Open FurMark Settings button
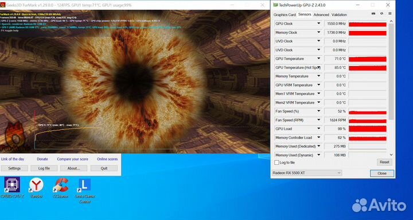The height and width of the screenshot is (220, 413). [x=14, y=168]
